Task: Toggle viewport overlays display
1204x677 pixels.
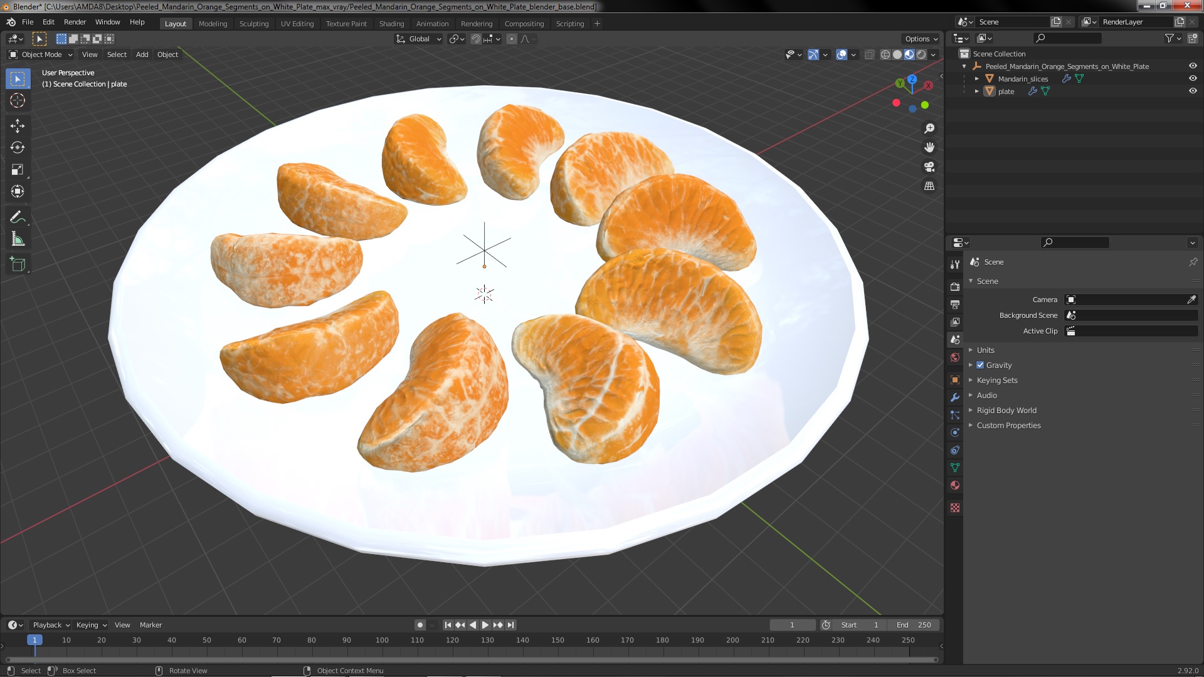Action: 842,55
